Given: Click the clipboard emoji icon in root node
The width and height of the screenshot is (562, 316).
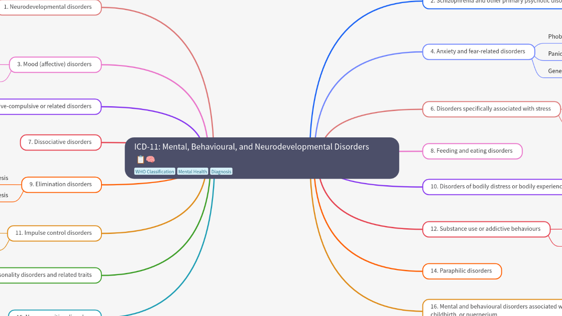Looking at the screenshot, I should click(x=140, y=160).
